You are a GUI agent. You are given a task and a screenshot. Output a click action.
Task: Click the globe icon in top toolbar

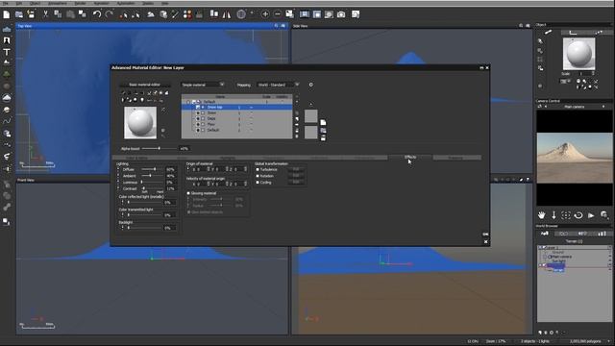point(241,14)
